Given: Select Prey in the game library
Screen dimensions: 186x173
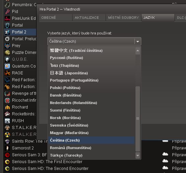Looking at the screenshot, I should tap(16, 46).
